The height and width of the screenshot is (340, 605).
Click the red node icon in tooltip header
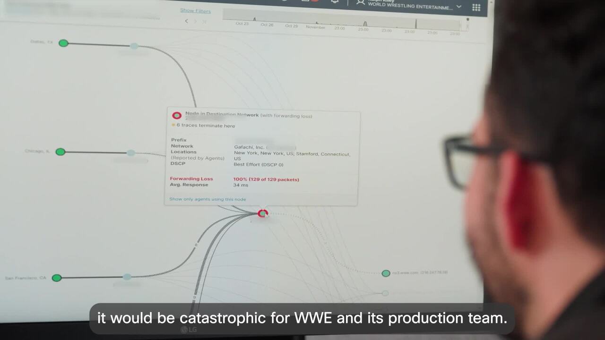point(177,115)
